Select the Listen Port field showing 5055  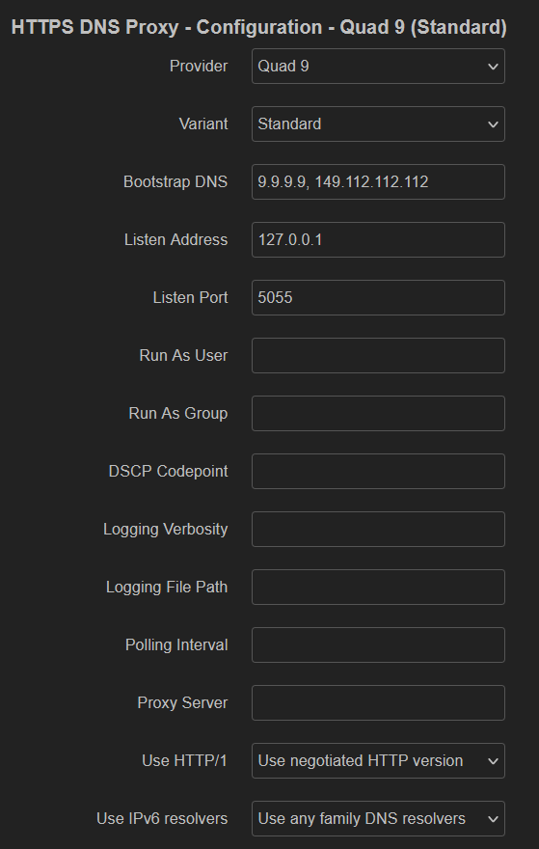point(378,298)
